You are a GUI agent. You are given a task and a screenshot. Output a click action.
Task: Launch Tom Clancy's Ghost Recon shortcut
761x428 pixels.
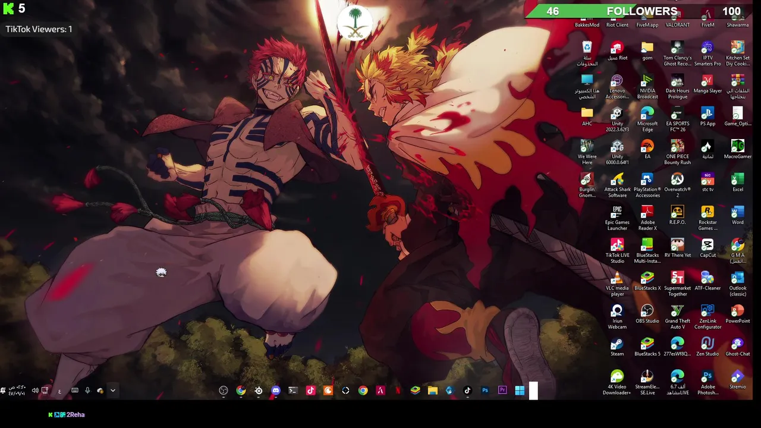click(x=677, y=53)
